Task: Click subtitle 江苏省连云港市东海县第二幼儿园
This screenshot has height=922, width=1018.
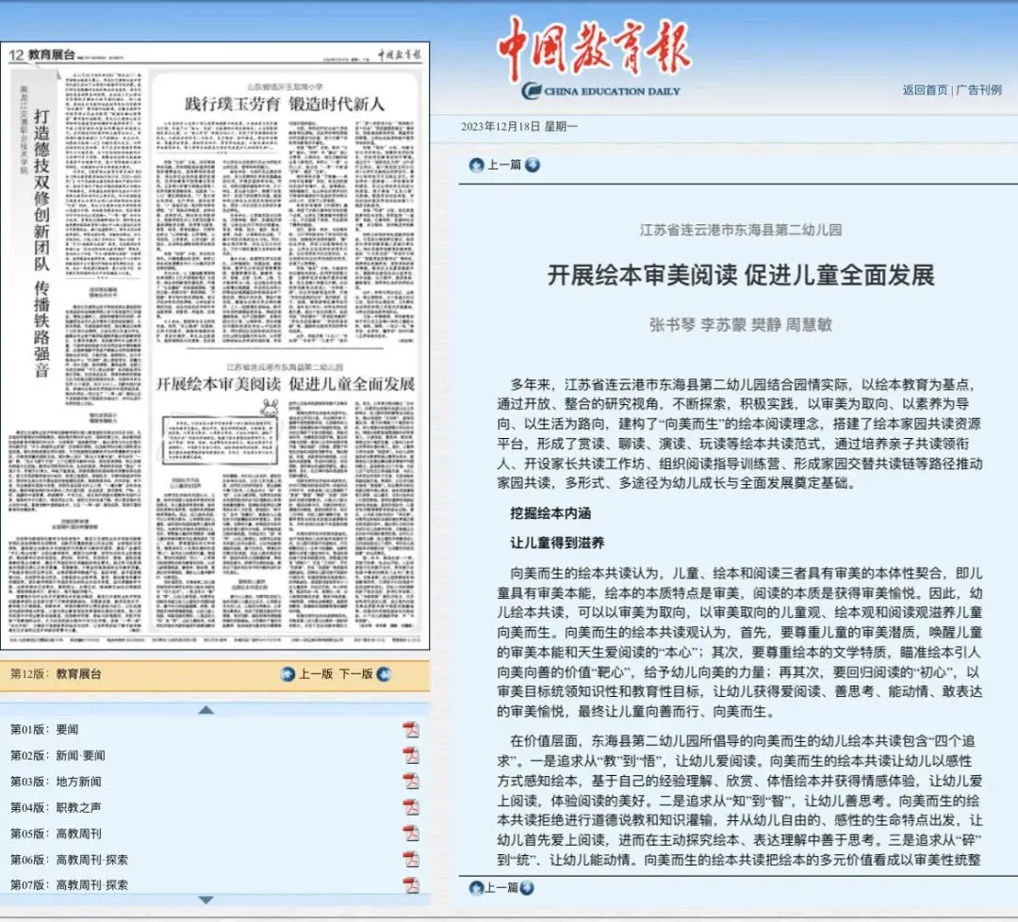Action: click(741, 231)
